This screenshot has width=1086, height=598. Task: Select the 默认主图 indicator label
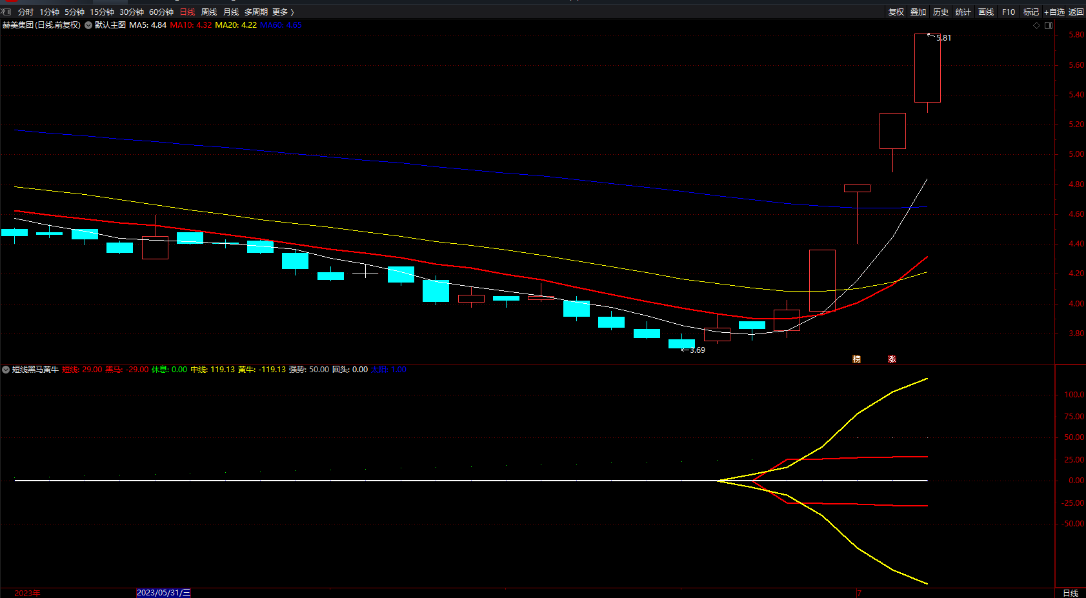[x=110, y=25]
